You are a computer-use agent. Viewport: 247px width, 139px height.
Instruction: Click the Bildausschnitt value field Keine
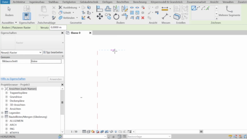(46, 61)
